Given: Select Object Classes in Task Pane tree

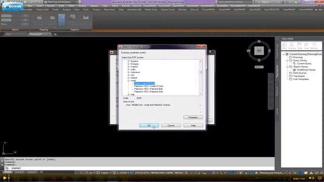Looking at the screenshot, I should pos(300,67).
